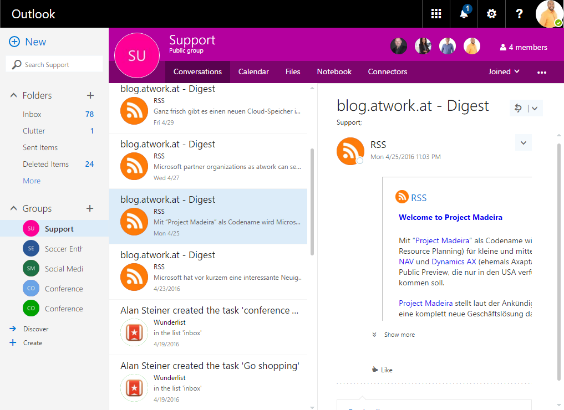Image resolution: width=564 pixels, height=410 pixels.
Task: Collapse the Groups section
Action: pyautogui.click(x=13, y=208)
